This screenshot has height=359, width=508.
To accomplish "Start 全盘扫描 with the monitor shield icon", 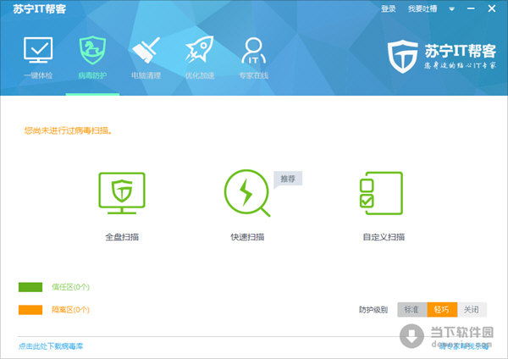I will coord(122,193).
